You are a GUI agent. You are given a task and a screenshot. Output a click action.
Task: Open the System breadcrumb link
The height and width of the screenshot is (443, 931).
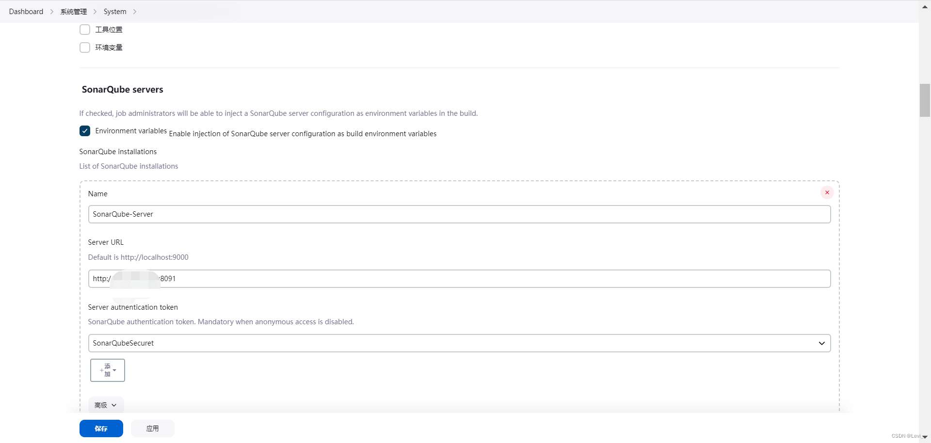(x=114, y=11)
